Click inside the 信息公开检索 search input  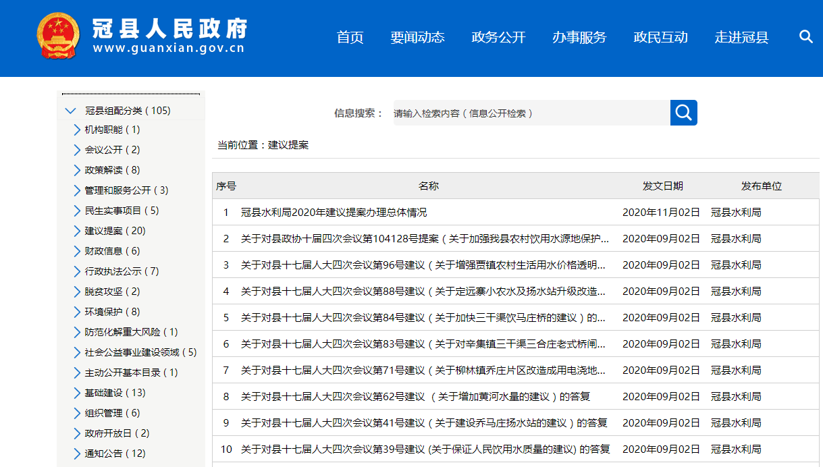[x=529, y=113]
